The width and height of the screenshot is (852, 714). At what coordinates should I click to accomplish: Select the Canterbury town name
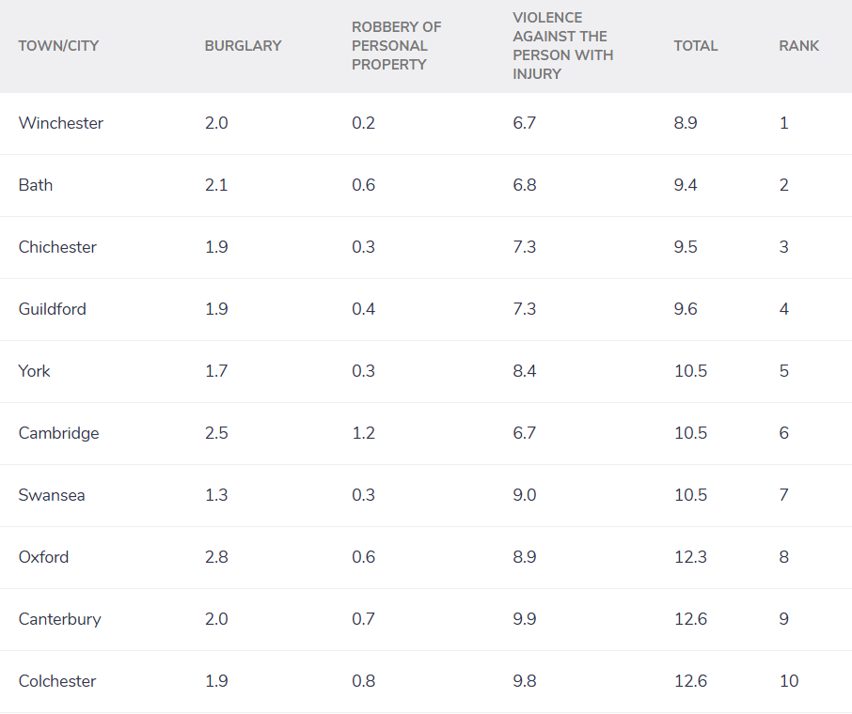coord(60,619)
